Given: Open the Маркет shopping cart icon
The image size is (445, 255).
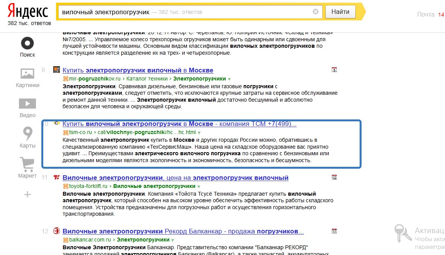Looking at the screenshot, I should [27, 164].
